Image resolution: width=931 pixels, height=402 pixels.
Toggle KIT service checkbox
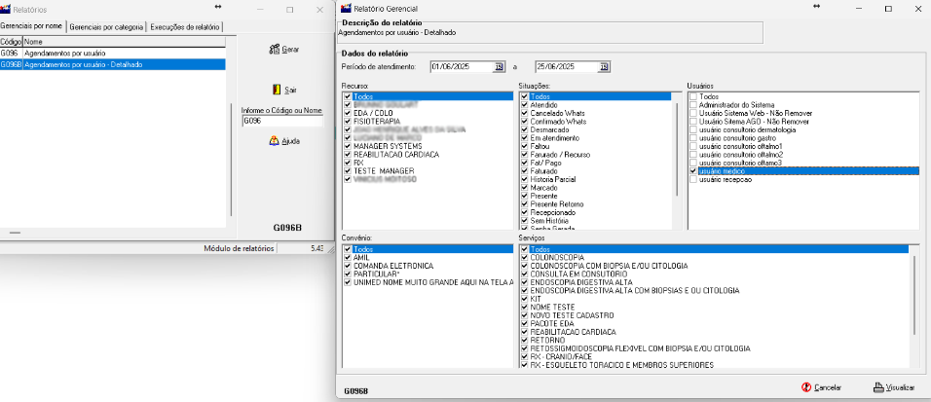tap(524, 299)
